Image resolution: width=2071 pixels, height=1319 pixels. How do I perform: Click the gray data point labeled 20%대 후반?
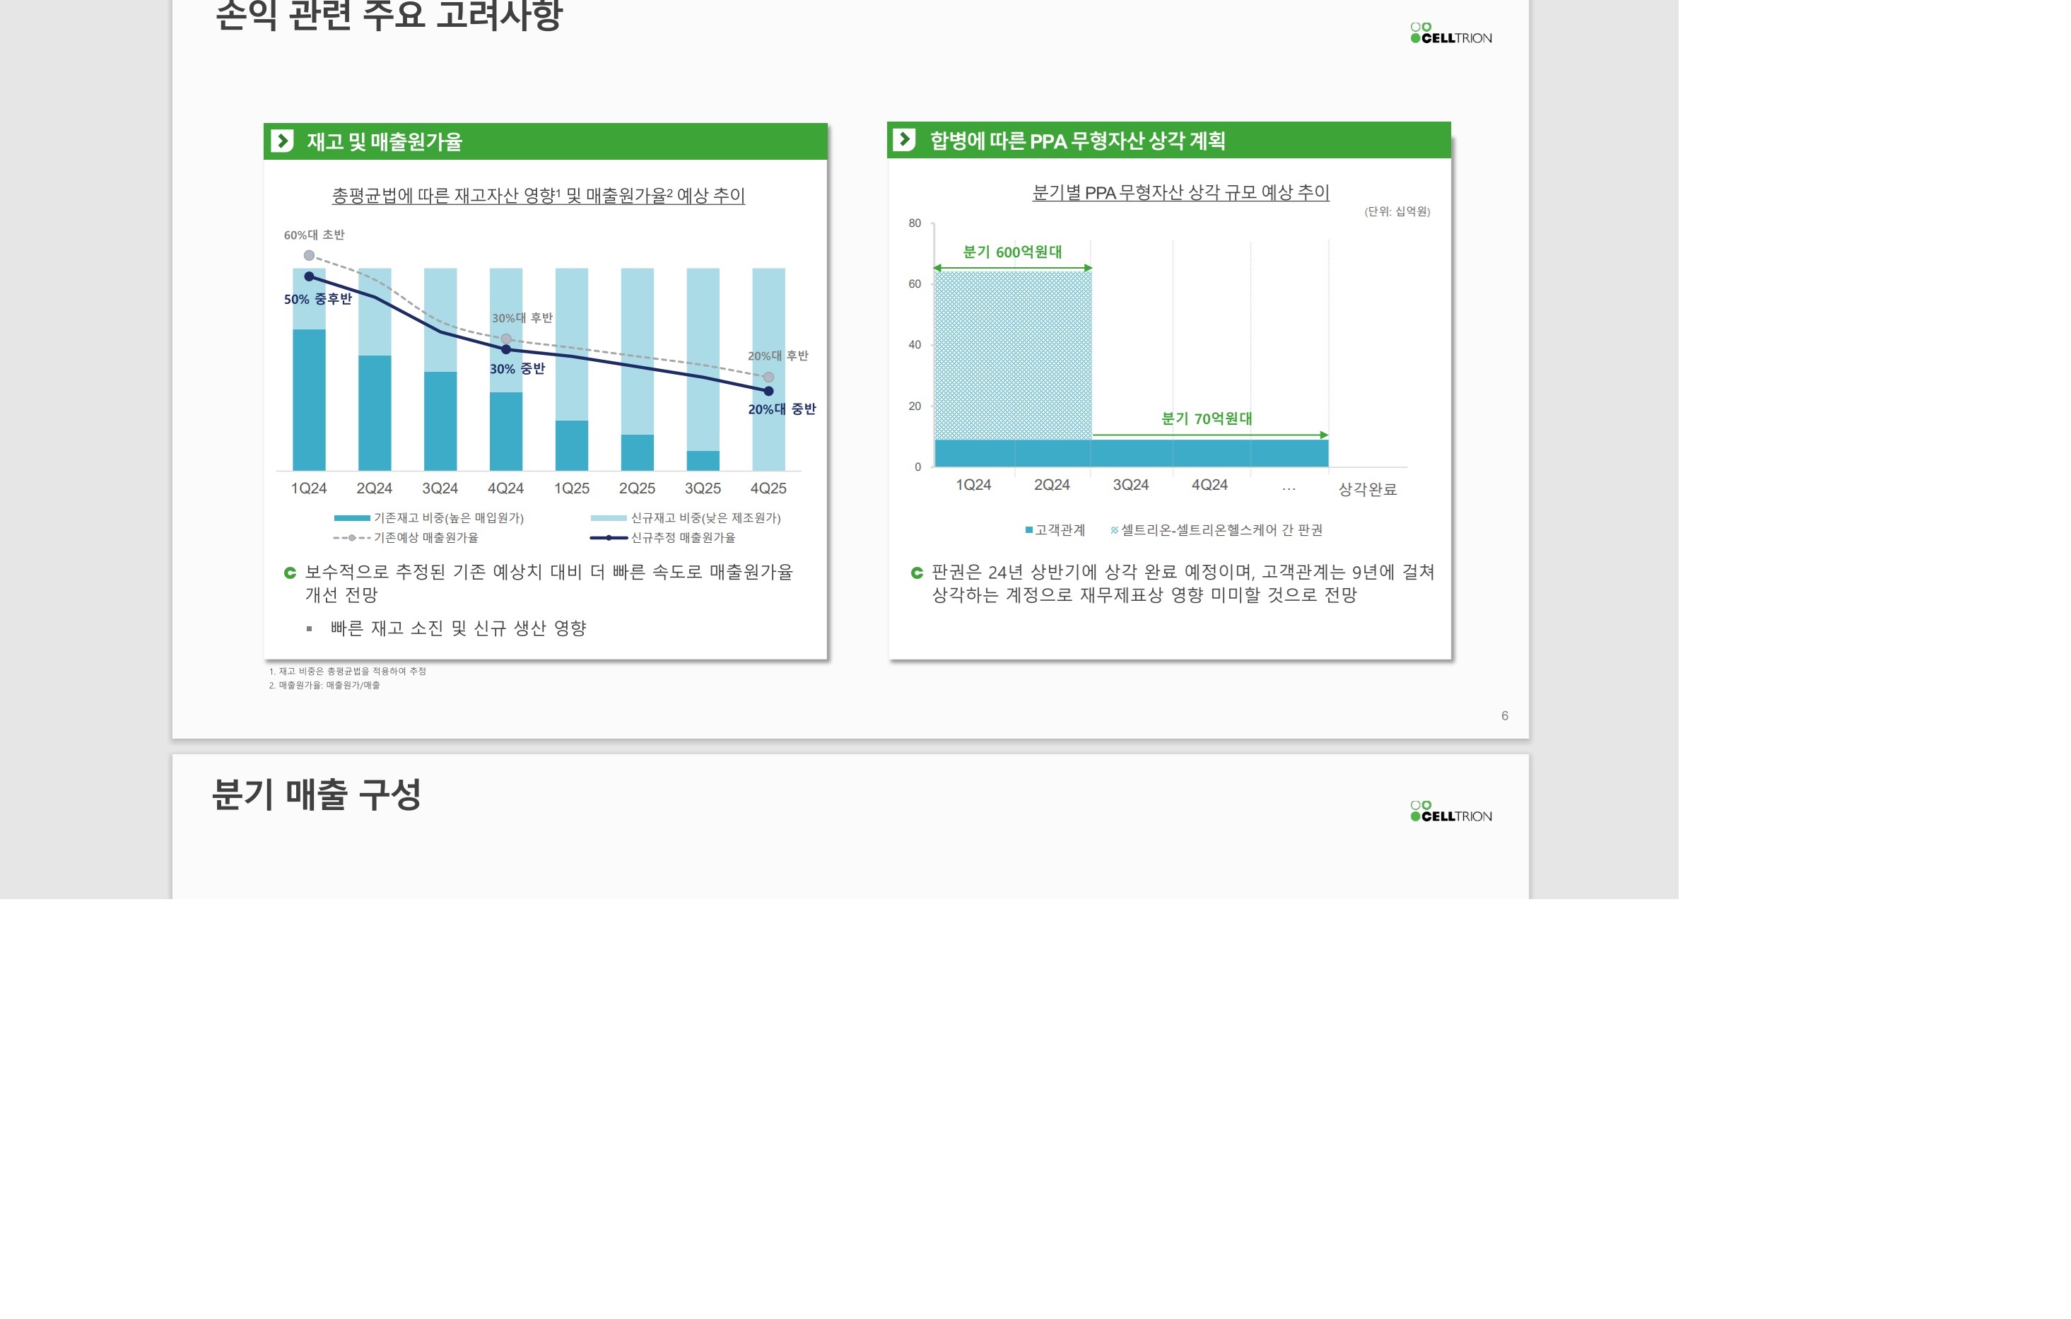768,377
